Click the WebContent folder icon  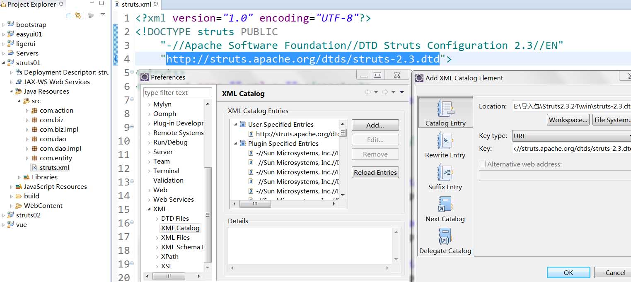[x=19, y=206]
